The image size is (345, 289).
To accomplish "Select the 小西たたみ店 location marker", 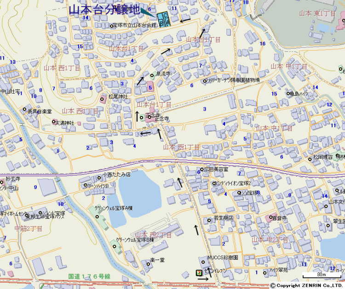I will [x=100, y=178].
